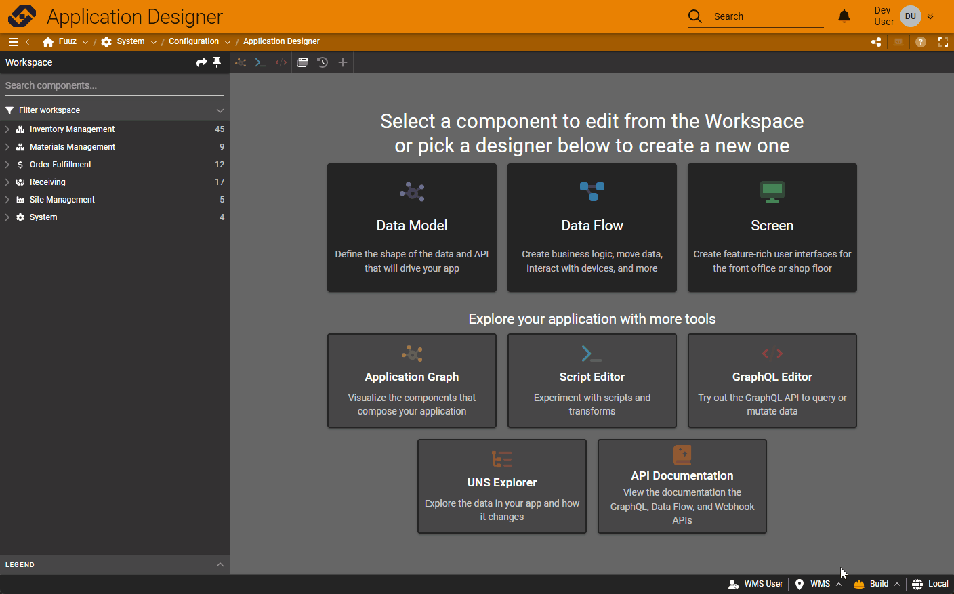Viewport: 954px width, 594px height.
Task: Open the Application Graph toolbar icon
Action: [x=241, y=62]
